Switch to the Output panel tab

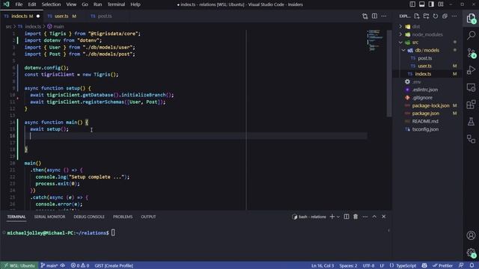(148, 217)
